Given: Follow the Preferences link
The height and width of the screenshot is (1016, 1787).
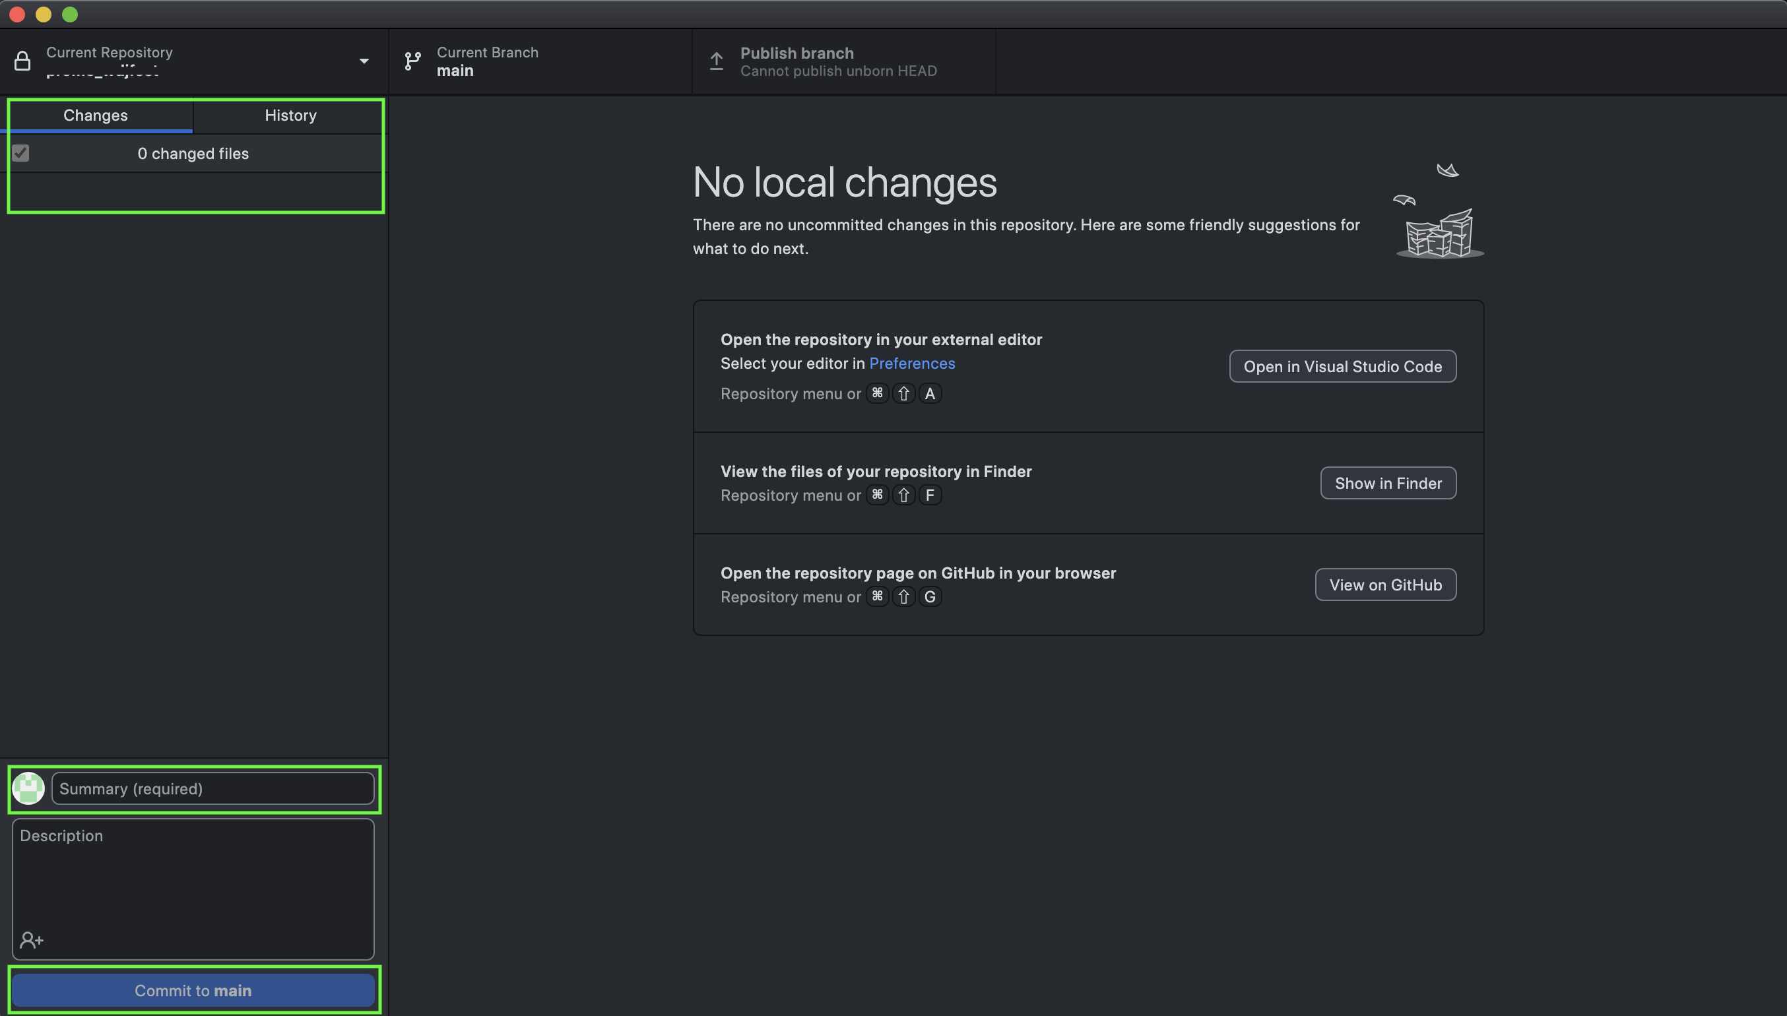Looking at the screenshot, I should [x=911, y=364].
